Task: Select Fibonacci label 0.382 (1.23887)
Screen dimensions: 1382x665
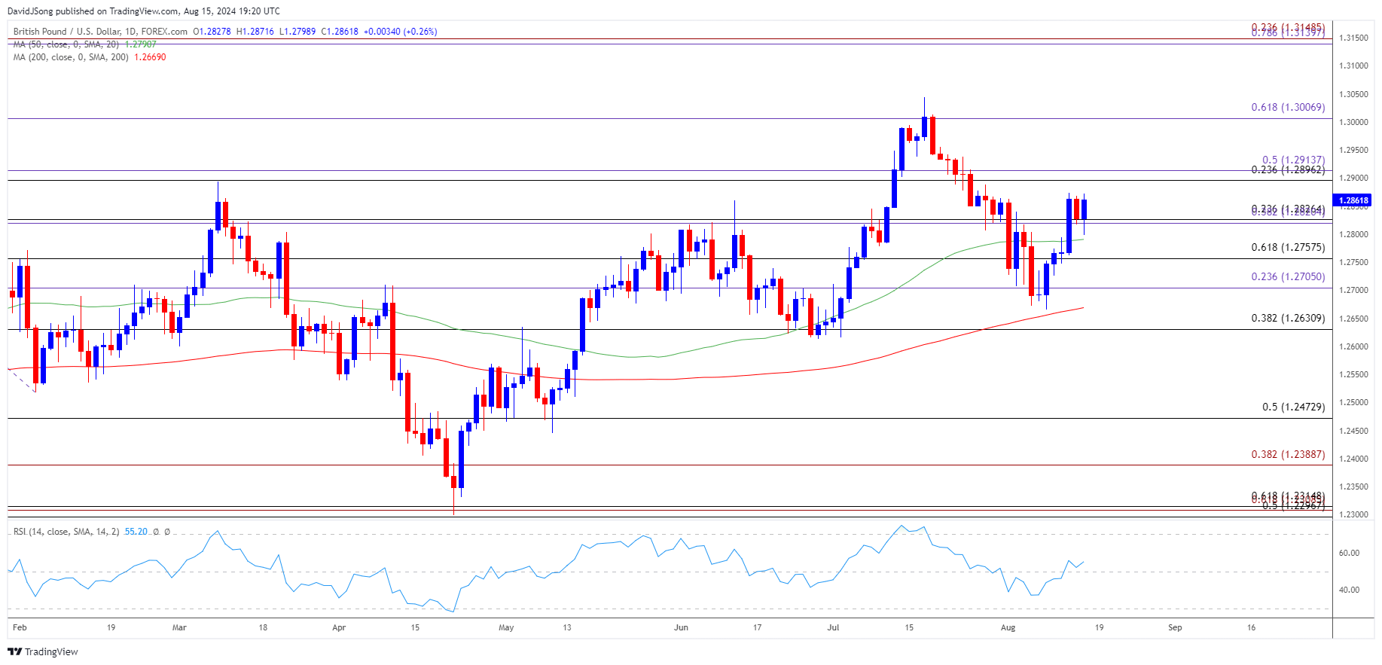Action: tap(1288, 454)
